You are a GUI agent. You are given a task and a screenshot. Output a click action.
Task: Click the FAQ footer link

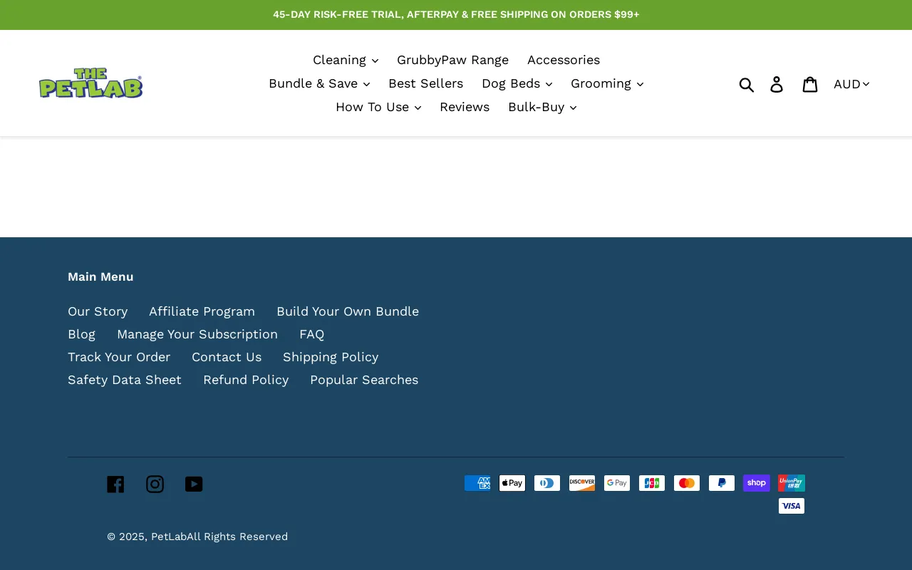coord(311,333)
